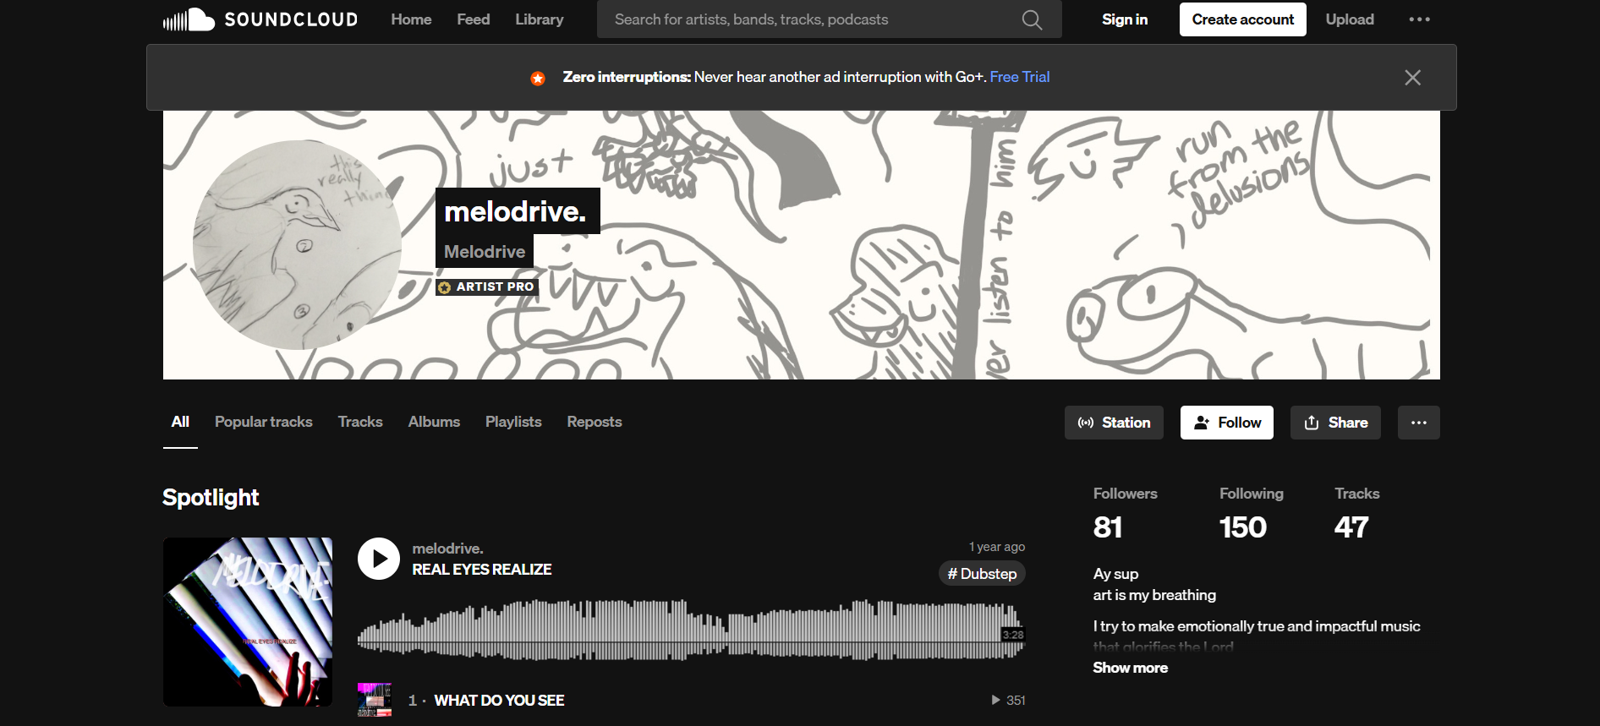Switch to the Tracks tab
The width and height of the screenshot is (1600, 726).
point(360,422)
